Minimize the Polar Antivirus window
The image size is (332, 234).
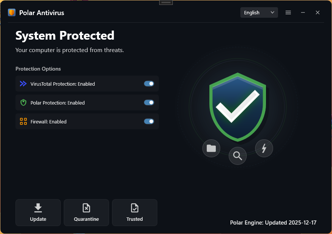coord(303,12)
